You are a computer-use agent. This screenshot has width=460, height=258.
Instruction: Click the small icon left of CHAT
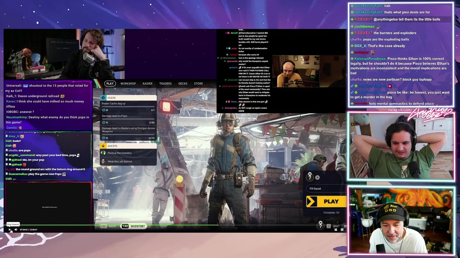tap(328, 226)
